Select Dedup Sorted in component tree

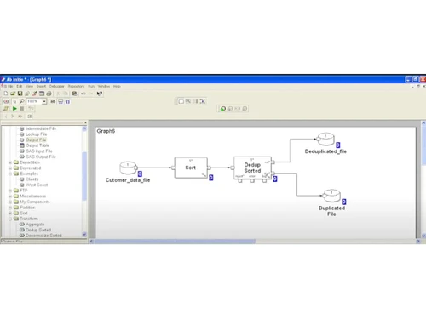[x=38, y=230]
